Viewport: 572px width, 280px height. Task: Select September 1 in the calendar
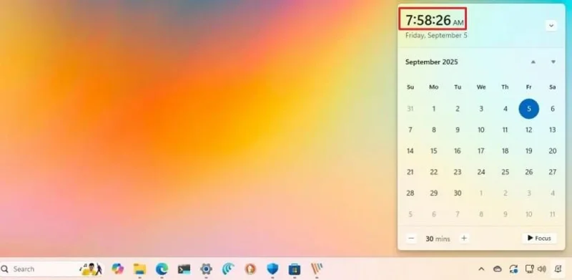click(434, 109)
